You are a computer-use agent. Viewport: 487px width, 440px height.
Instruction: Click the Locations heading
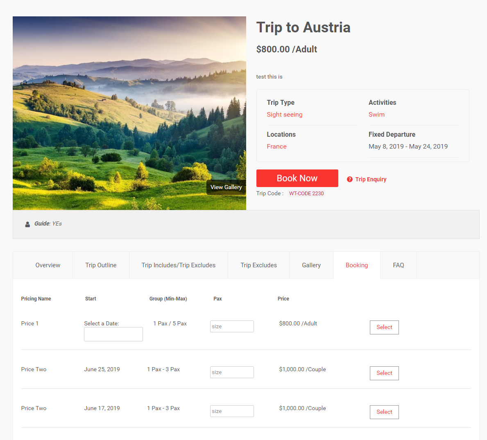click(x=281, y=134)
